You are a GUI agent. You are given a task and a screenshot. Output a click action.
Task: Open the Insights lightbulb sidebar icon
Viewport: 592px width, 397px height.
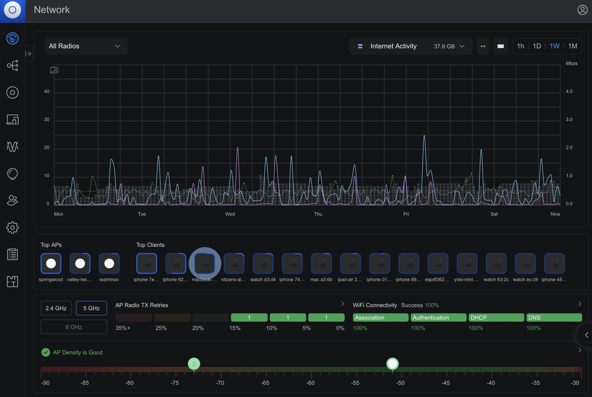[12, 174]
